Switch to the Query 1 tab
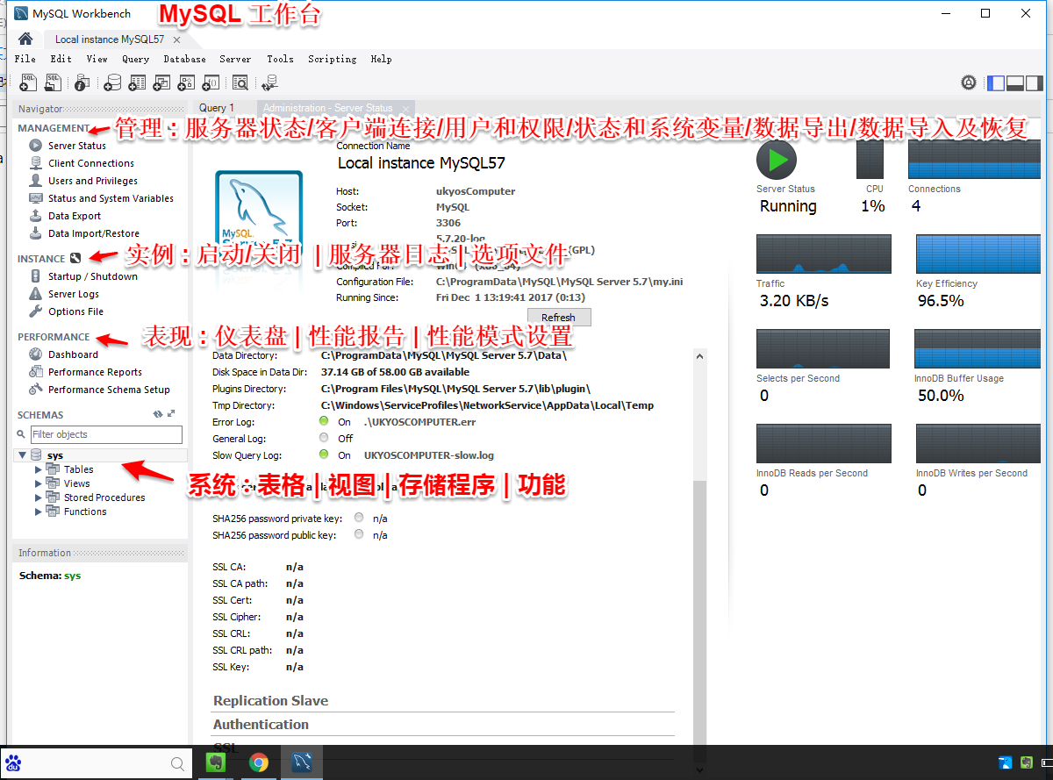Viewport: 1053px width, 780px height. coord(217,108)
